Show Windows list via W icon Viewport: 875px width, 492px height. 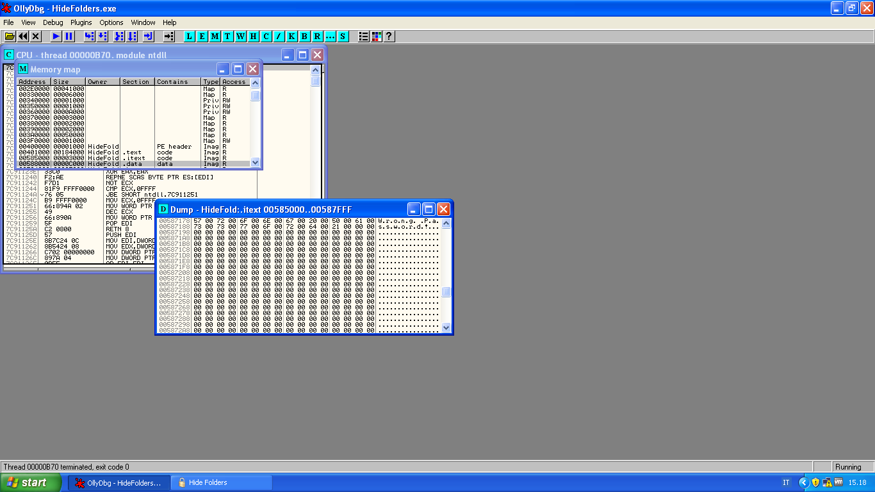click(x=241, y=37)
